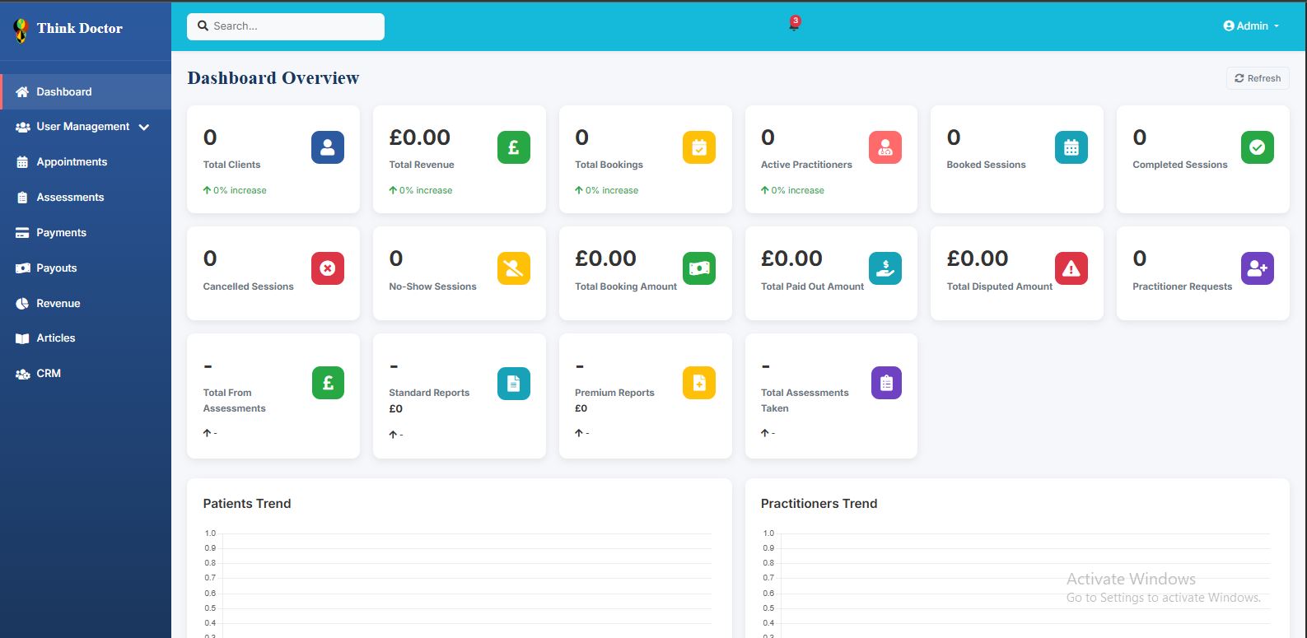Screen dimensions: 1307x638
Task: Click the Practitioners Trend chart title
Action: (x=819, y=504)
